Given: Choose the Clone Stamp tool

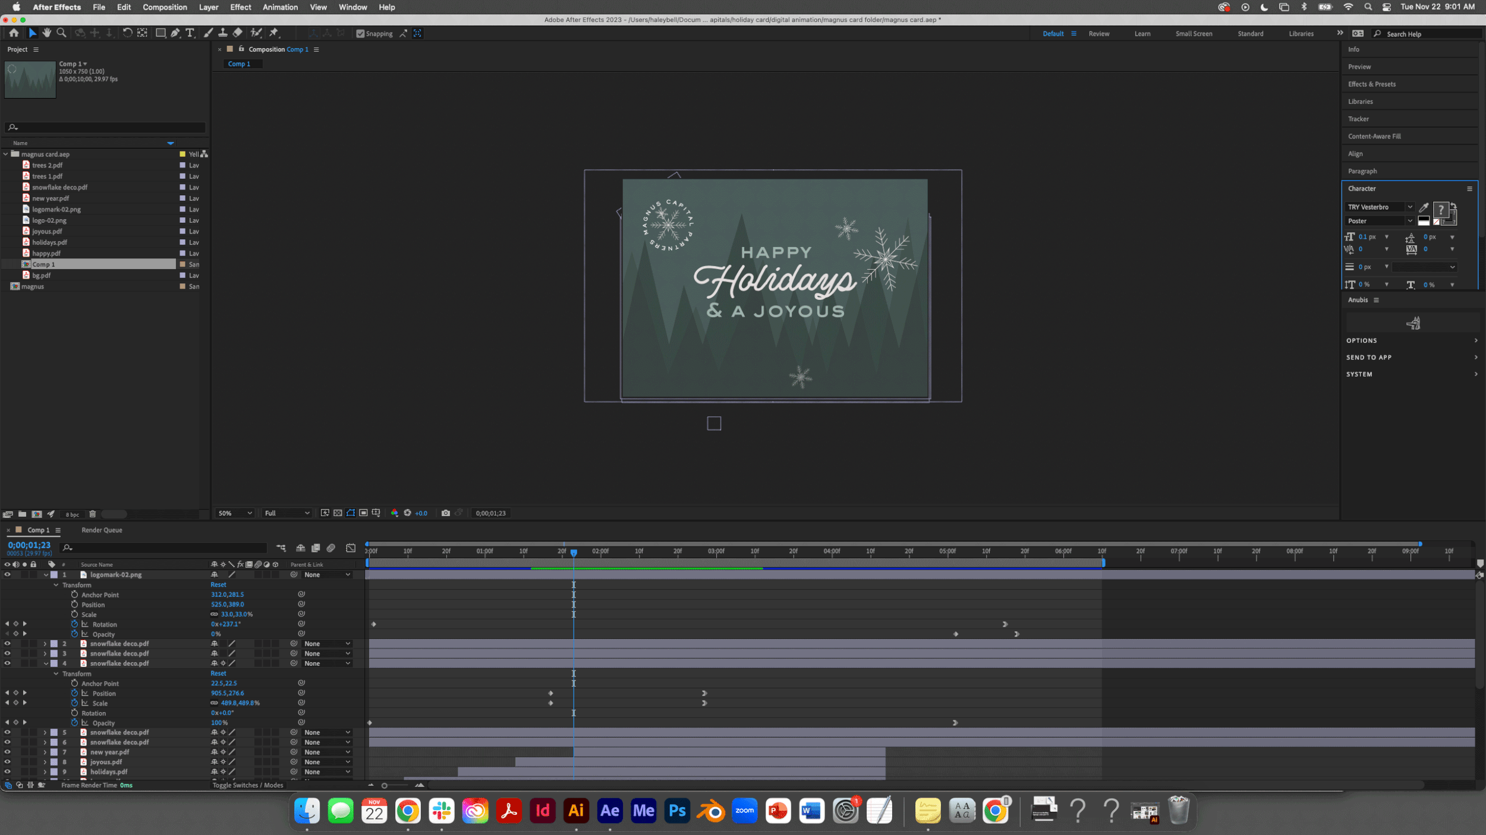Looking at the screenshot, I should point(223,33).
